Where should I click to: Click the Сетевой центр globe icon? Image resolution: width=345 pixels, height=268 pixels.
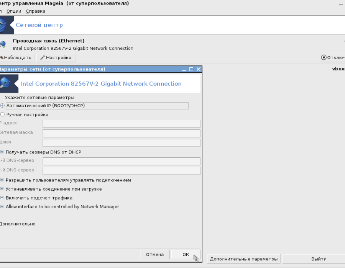(x=3, y=25)
